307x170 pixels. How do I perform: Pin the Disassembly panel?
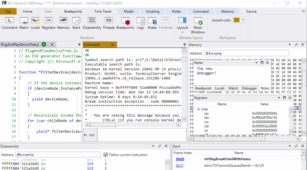point(160,146)
